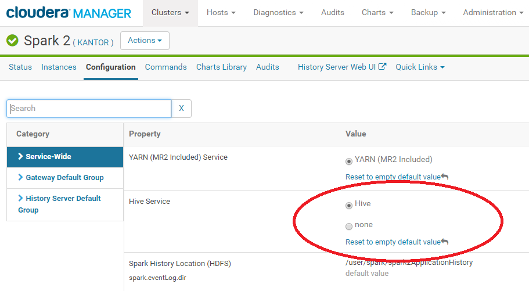Click the spark.eventLog.dir property key

pyautogui.click(x=157, y=278)
